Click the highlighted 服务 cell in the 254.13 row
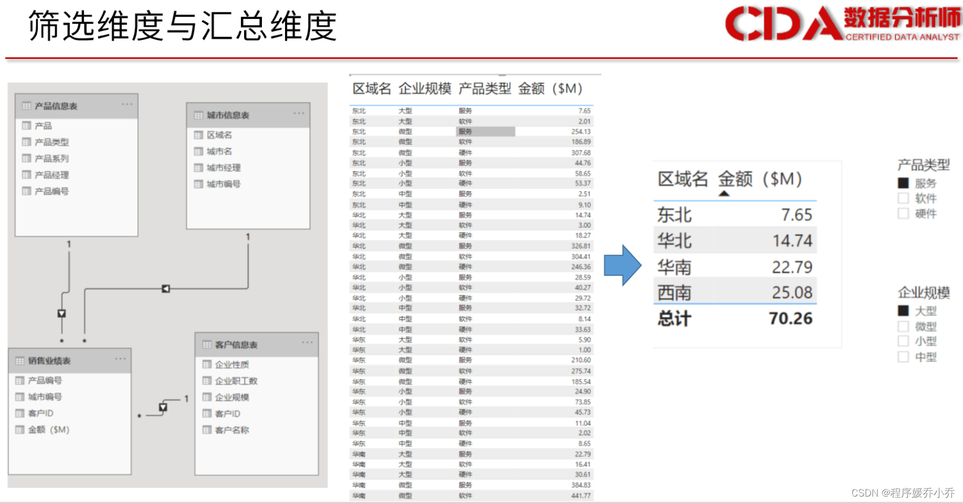 point(486,132)
